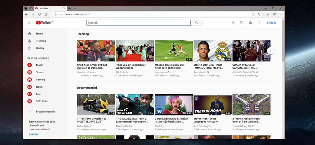Image resolution: width=315 pixels, height=145 pixels.
Task: Click the browser back arrow
Action: coord(27,15)
